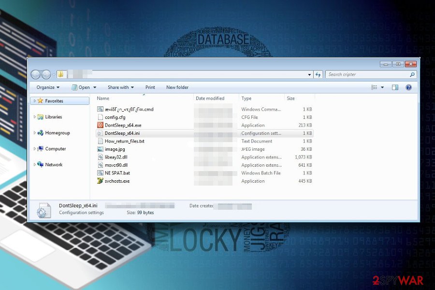Click the DontSleep_x64.exe icon
Screen dimensions: 435x290
click(x=100, y=125)
